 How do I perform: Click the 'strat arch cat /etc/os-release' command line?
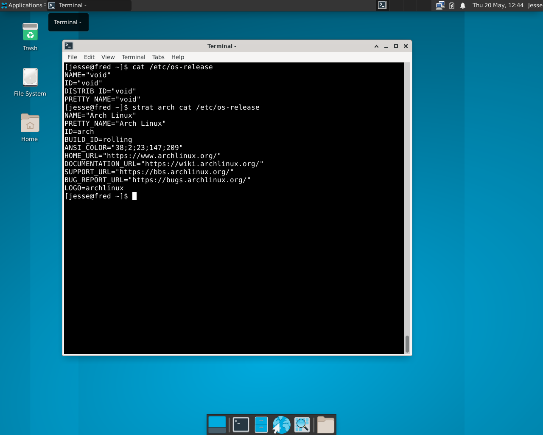(x=196, y=107)
